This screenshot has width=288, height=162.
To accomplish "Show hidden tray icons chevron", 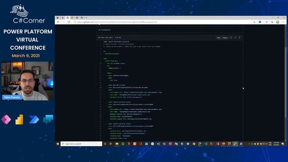I will tap(249, 144).
